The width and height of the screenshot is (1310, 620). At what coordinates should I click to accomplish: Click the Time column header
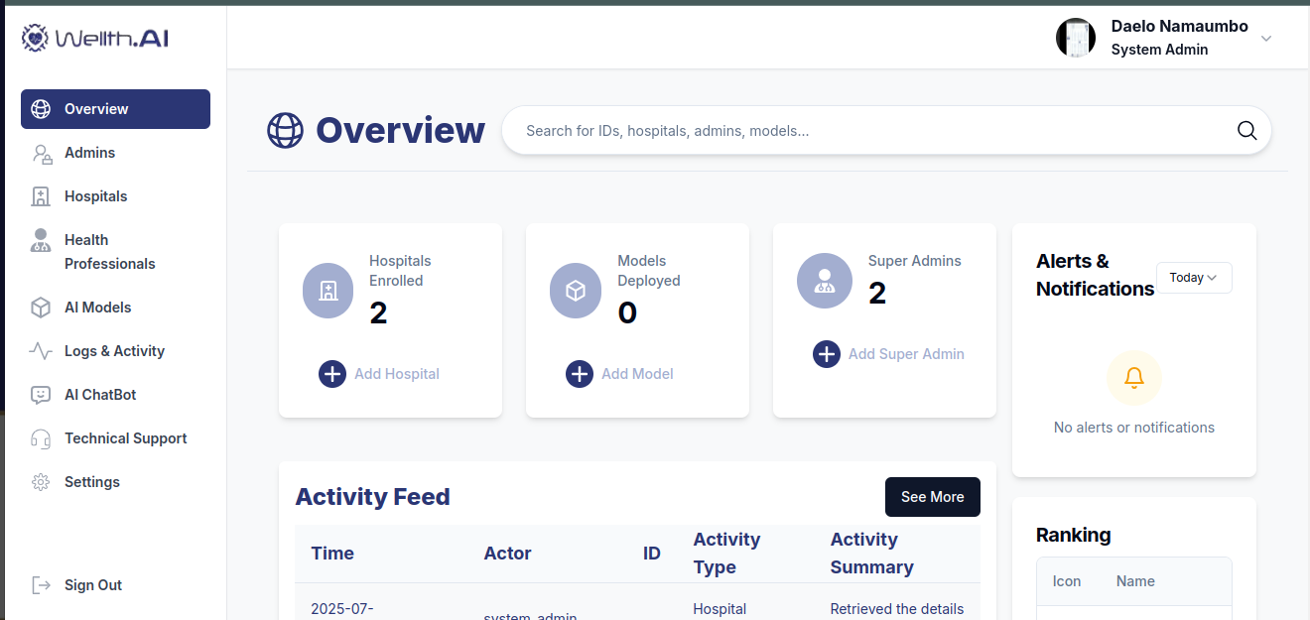coord(332,554)
